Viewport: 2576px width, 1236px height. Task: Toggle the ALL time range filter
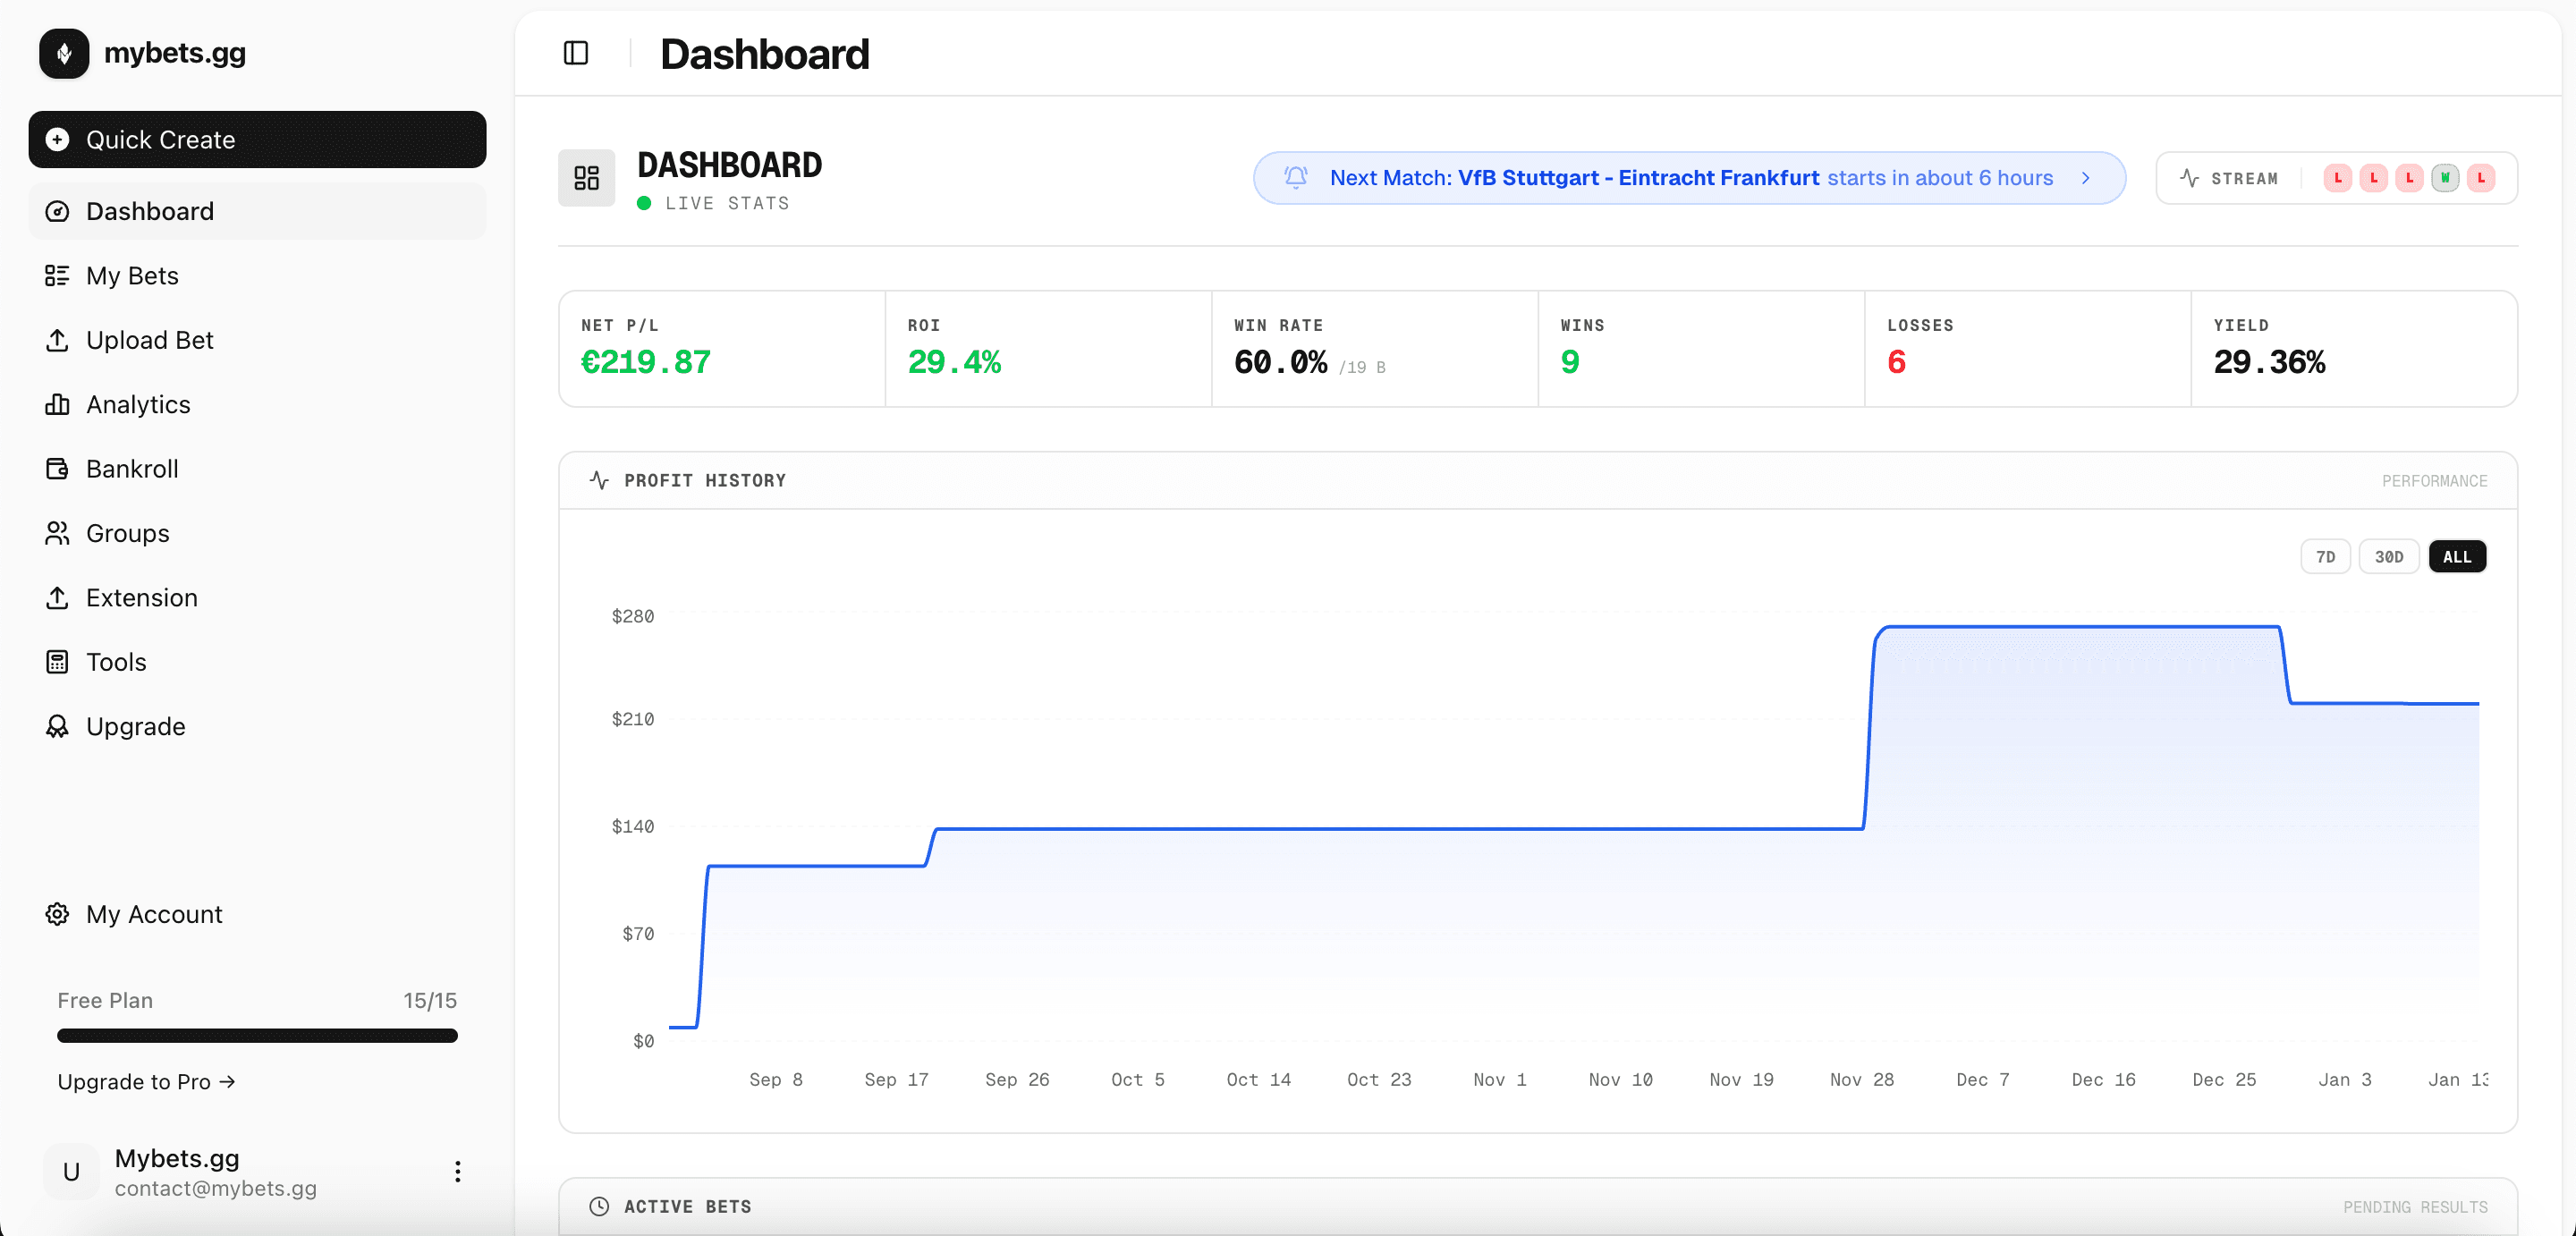click(x=2457, y=556)
